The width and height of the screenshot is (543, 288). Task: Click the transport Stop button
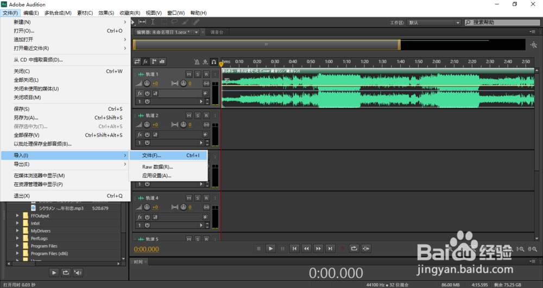tap(258, 248)
